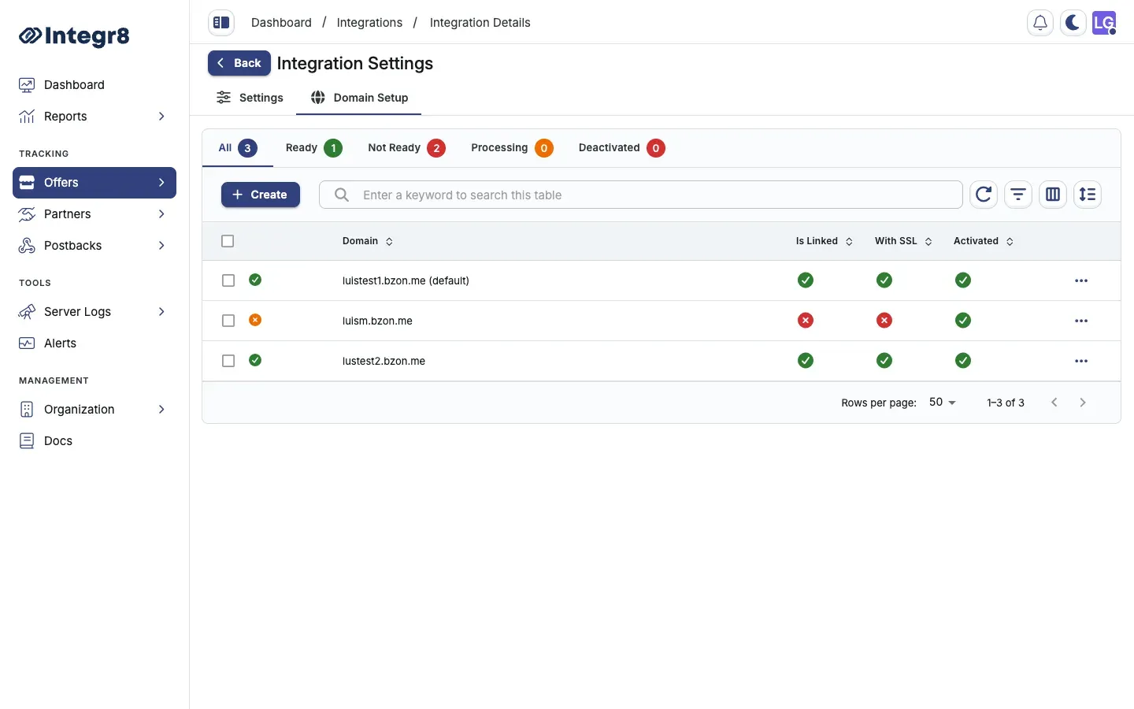This screenshot has width=1134, height=709.
Task: Select the lustest2.bzon.me domain text
Action: (384, 361)
